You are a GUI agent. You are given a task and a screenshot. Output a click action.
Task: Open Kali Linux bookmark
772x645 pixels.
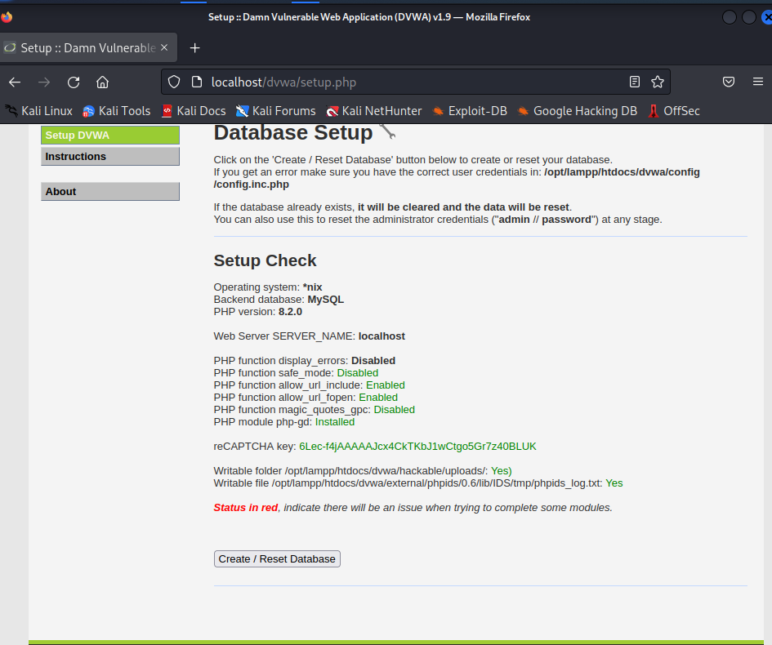click(39, 111)
